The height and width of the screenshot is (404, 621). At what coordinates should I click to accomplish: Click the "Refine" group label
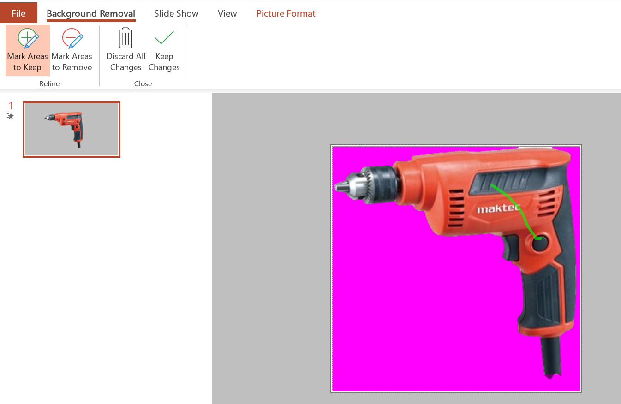pos(49,83)
